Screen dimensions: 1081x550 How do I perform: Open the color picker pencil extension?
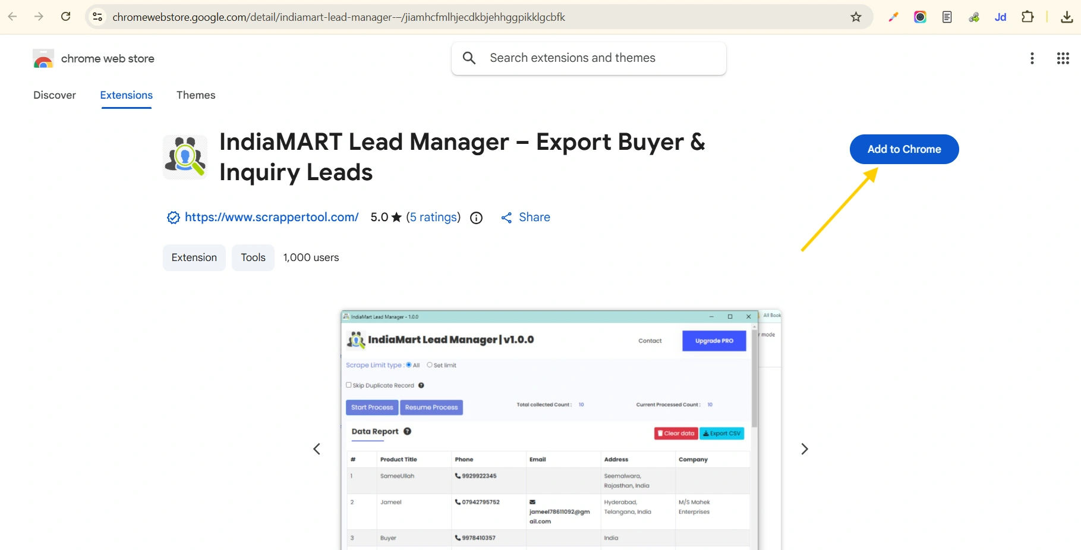click(x=893, y=17)
